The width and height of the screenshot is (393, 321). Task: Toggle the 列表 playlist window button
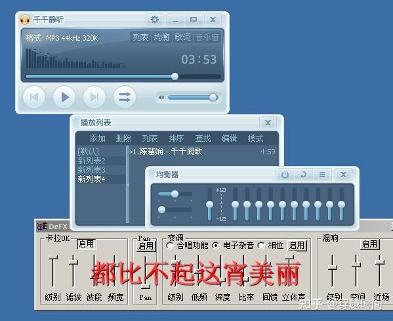[x=140, y=37]
